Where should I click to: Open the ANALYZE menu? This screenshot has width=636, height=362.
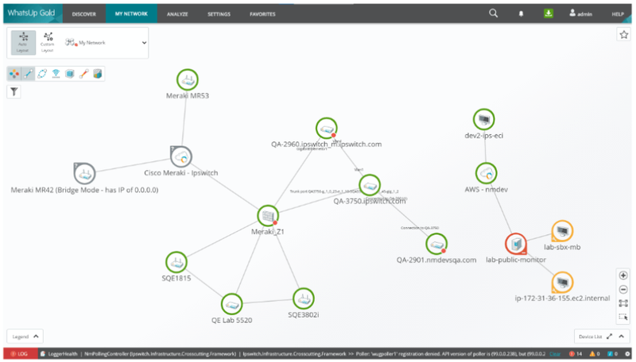tap(177, 13)
